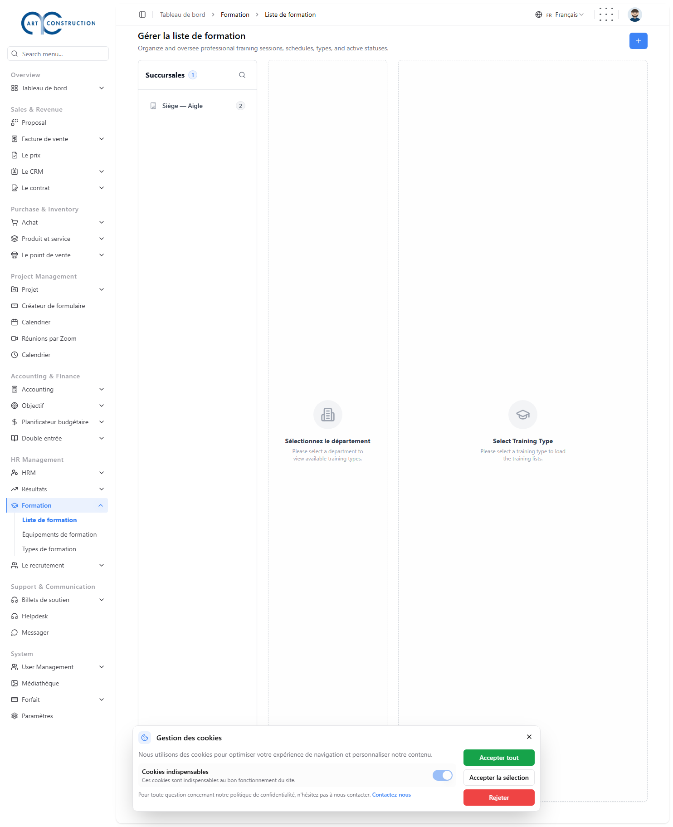Follow the Contactez-nous link

(x=391, y=795)
